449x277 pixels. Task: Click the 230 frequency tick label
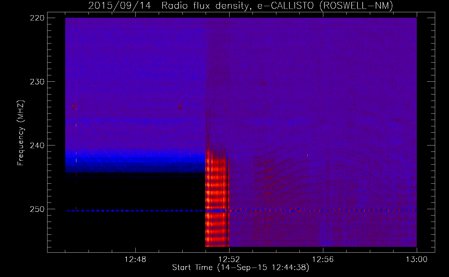tap(37, 82)
